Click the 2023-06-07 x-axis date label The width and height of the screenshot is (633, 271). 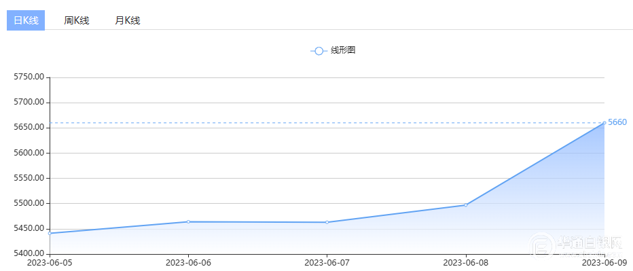(x=327, y=263)
